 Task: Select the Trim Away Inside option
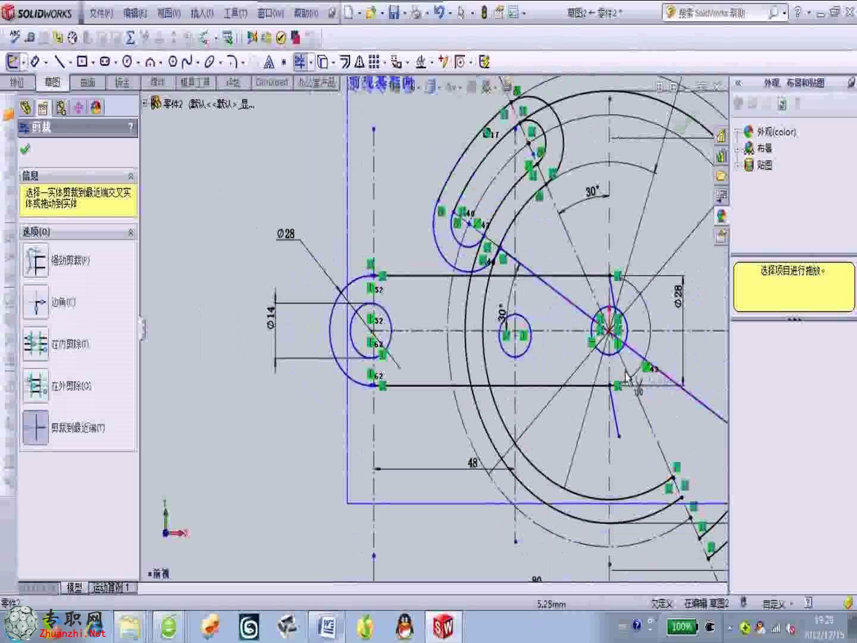[x=36, y=344]
